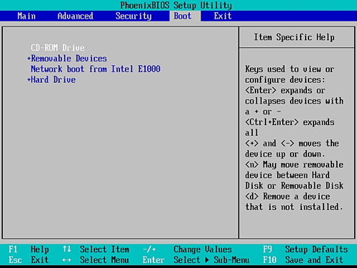Click the -/+ Change Values hint
This screenshot has width=357, height=268.
click(187, 249)
